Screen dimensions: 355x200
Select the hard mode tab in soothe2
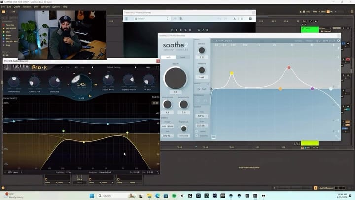183,57
